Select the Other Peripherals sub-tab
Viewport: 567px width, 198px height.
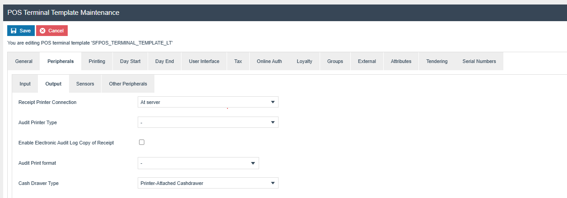(128, 84)
